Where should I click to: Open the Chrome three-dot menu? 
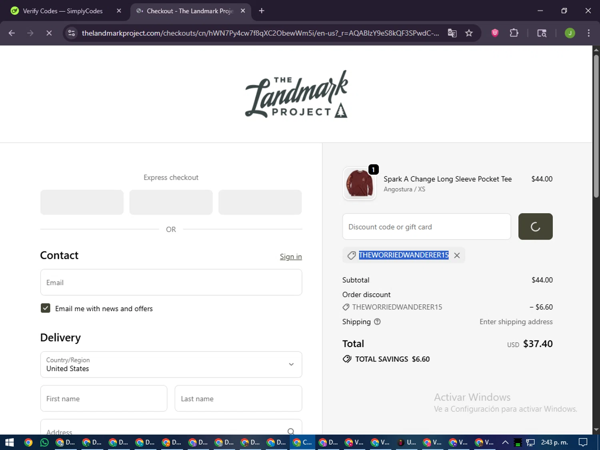(x=588, y=33)
